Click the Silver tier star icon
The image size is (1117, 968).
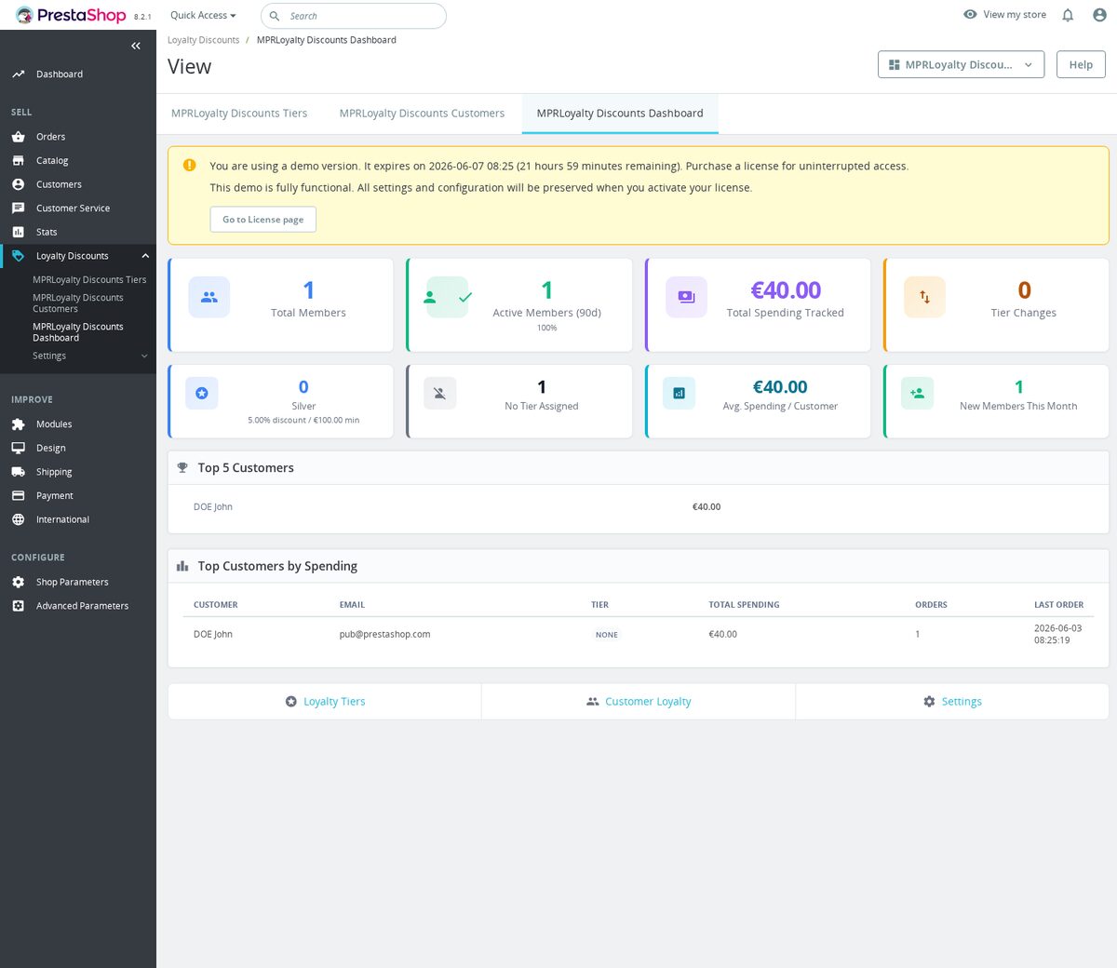pos(202,394)
